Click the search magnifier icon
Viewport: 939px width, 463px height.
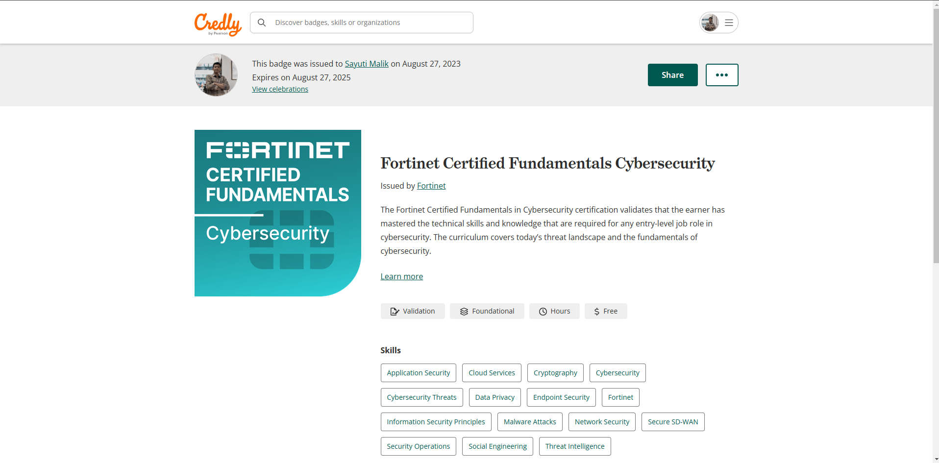(x=262, y=23)
